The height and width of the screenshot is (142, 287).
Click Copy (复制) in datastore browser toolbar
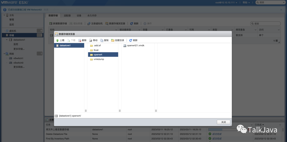(104, 40)
